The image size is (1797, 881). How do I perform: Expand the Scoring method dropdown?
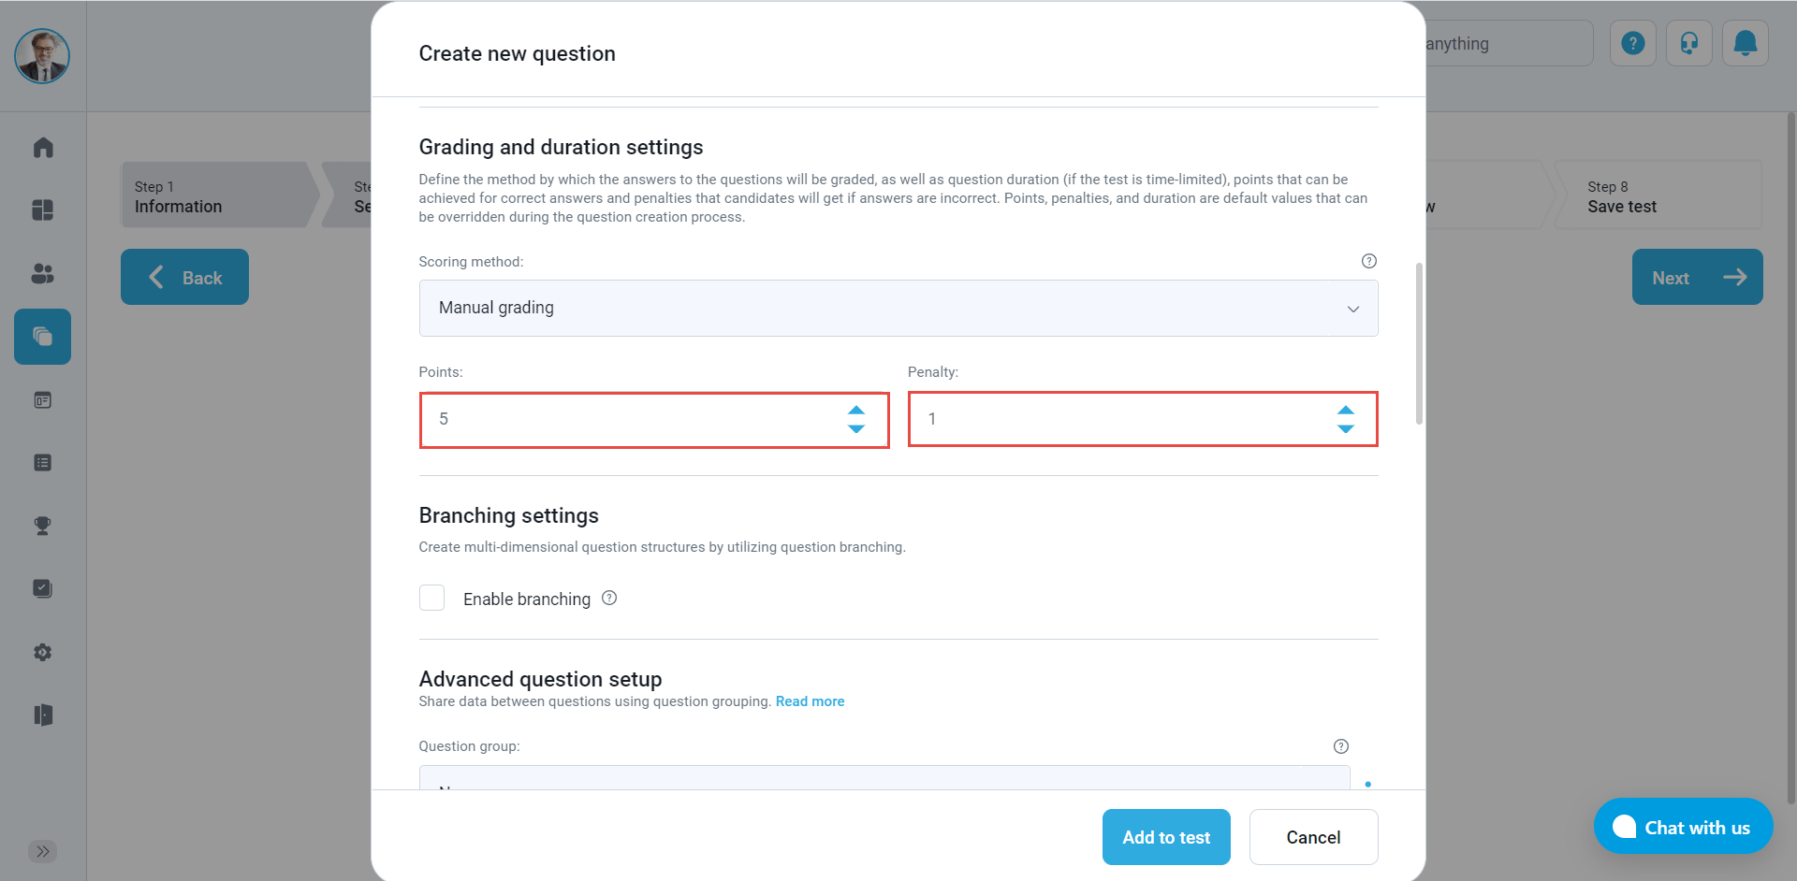click(898, 308)
